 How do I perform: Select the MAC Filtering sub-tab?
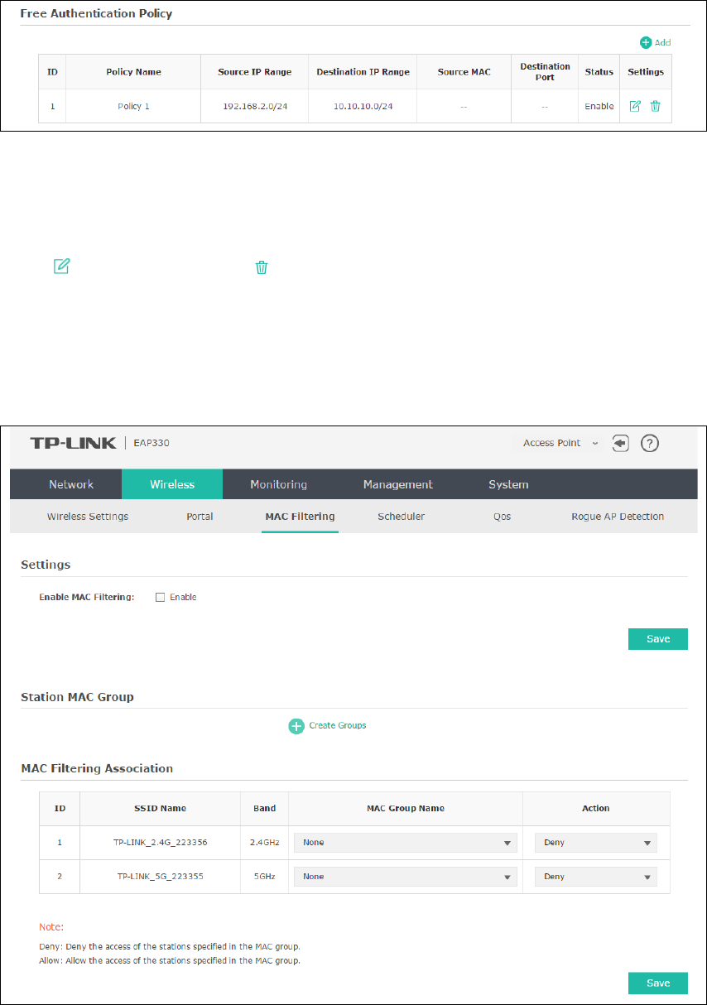coord(300,517)
